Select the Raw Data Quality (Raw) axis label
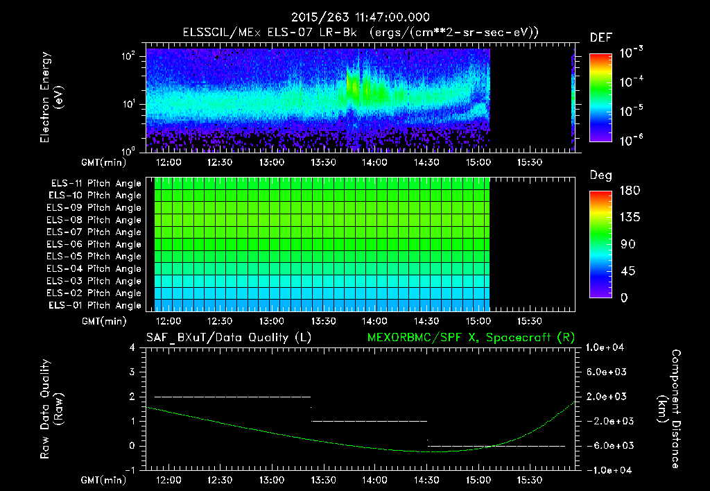The width and height of the screenshot is (710, 491). pyautogui.click(x=51, y=409)
